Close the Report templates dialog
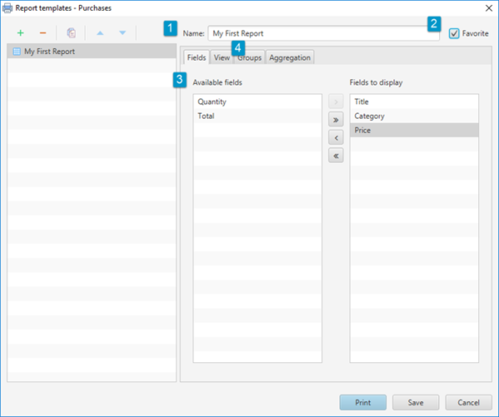499x417 pixels. 489,8
